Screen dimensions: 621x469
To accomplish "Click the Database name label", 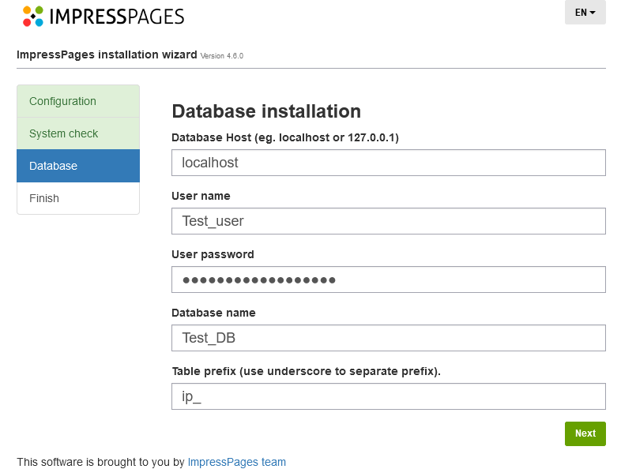I will pos(213,313).
